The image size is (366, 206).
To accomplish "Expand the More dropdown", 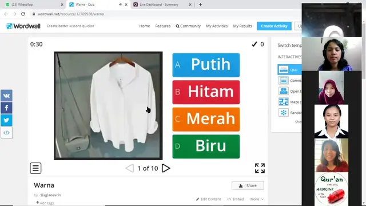I will click(257, 199).
